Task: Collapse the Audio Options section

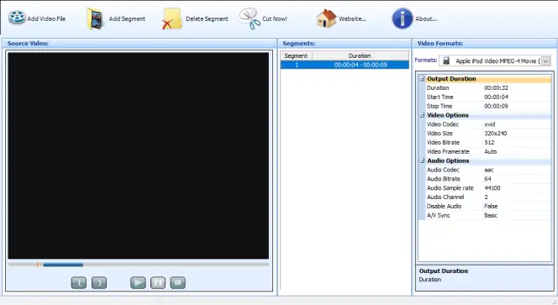Action: tap(422, 160)
